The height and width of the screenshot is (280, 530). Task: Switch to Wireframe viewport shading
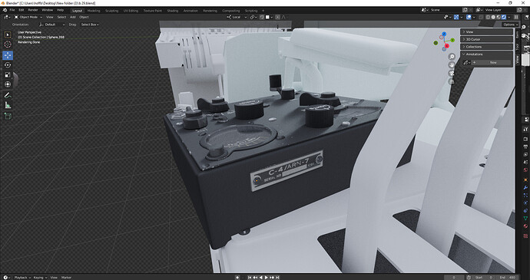pyautogui.click(x=488, y=17)
